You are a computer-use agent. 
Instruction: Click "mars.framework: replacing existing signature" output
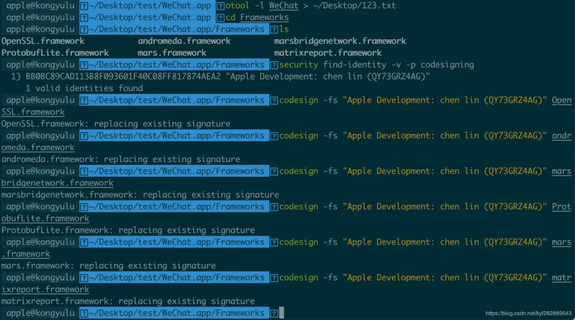[109, 266]
